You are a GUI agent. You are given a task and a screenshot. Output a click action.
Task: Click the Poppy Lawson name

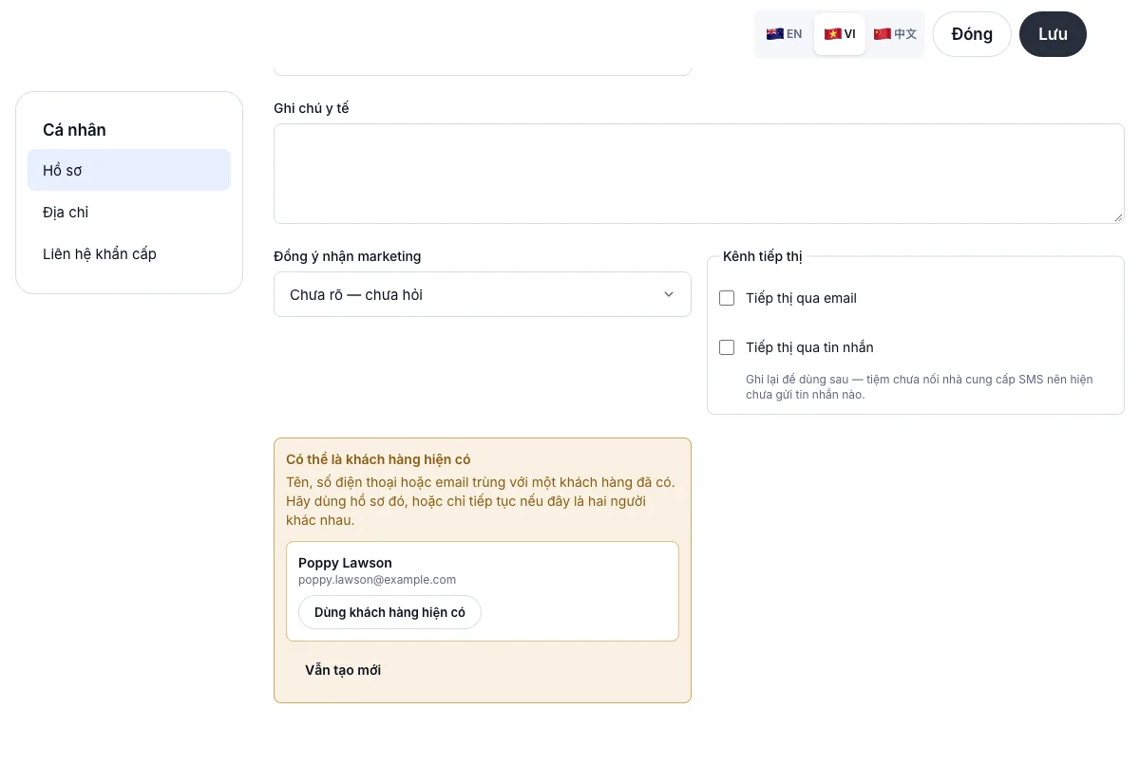[x=345, y=563]
